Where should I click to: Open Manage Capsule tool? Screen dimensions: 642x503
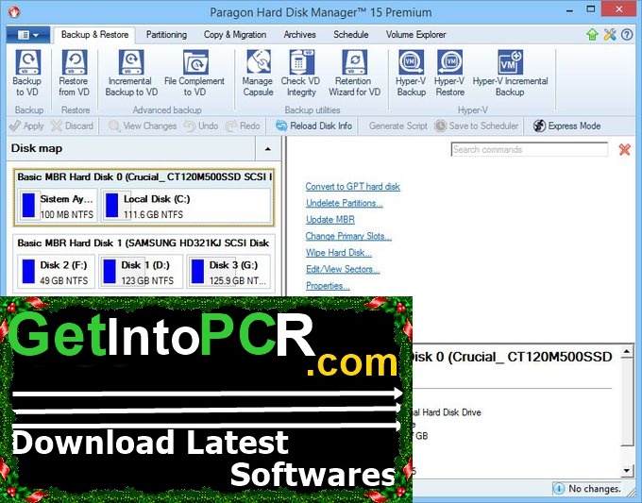coord(258,74)
